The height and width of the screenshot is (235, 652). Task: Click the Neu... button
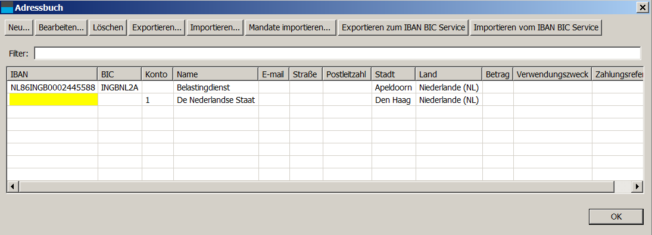19,27
